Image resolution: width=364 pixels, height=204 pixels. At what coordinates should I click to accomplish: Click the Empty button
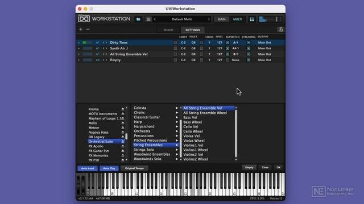point(249,167)
